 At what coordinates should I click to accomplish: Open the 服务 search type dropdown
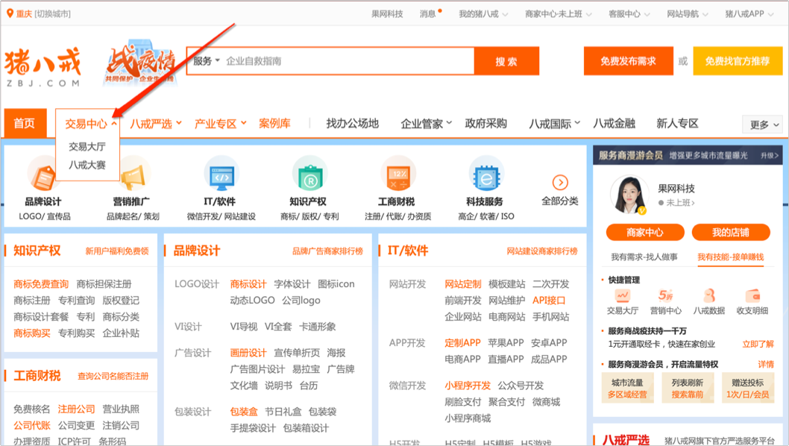207,61
